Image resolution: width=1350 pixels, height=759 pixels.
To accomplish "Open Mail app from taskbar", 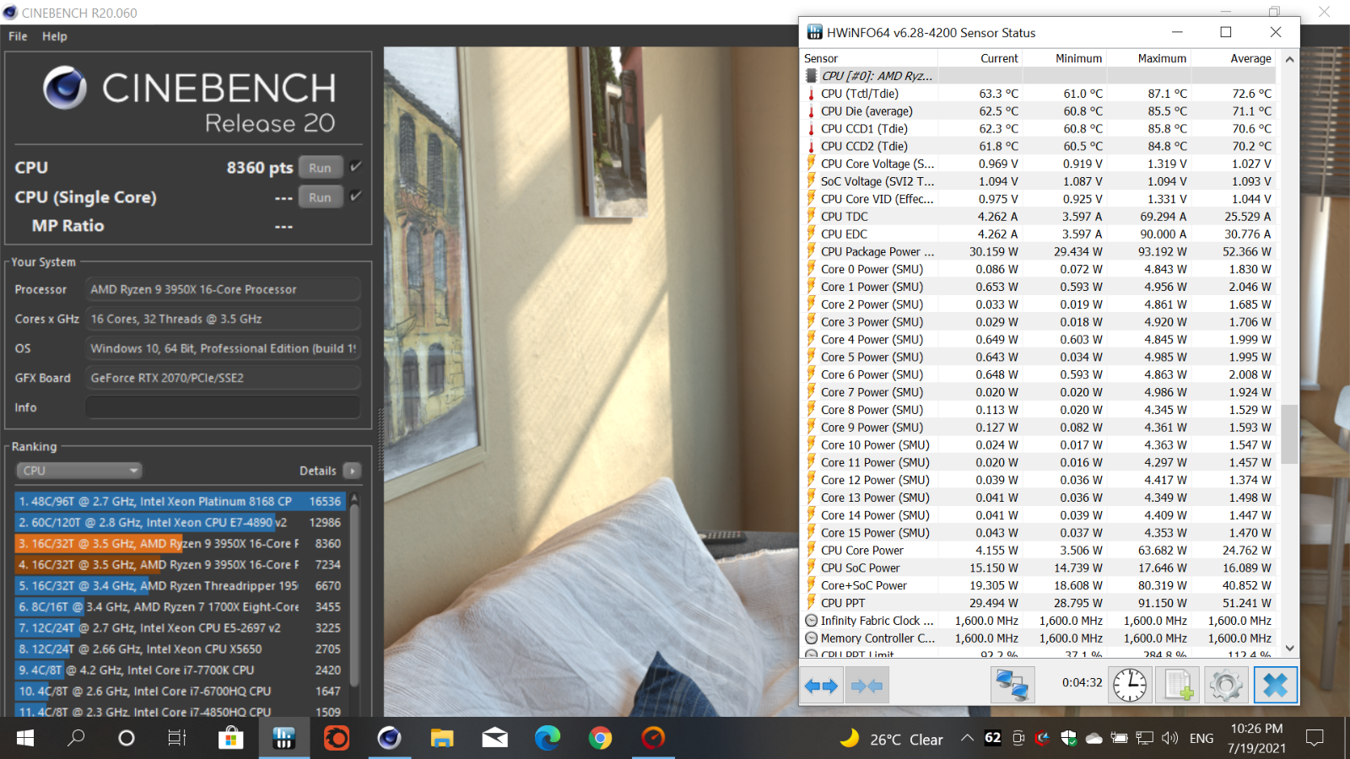I will point(495,739).
